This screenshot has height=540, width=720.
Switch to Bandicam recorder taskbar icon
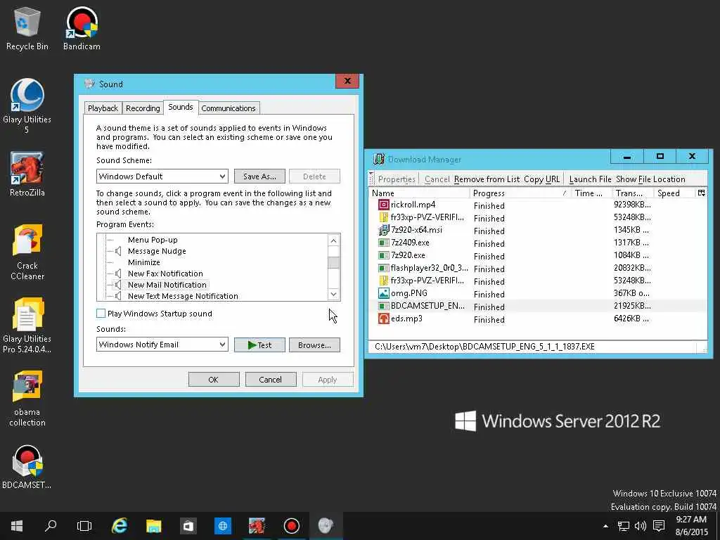[x=292, y=526]
